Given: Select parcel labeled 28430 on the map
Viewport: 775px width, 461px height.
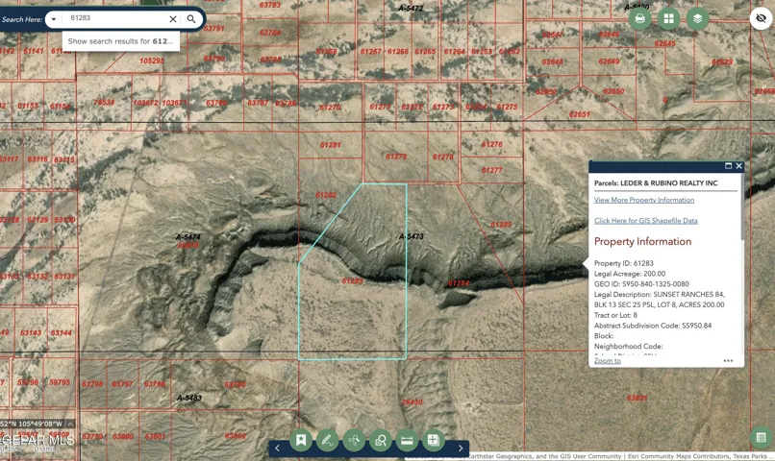Looking at the screenshot, I should click(x=412, y=402).
